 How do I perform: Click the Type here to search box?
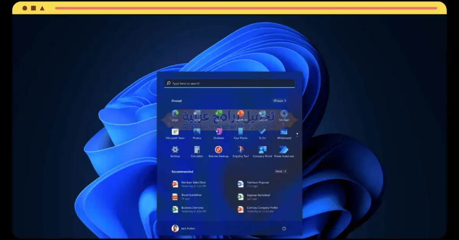tap(229, 83)
